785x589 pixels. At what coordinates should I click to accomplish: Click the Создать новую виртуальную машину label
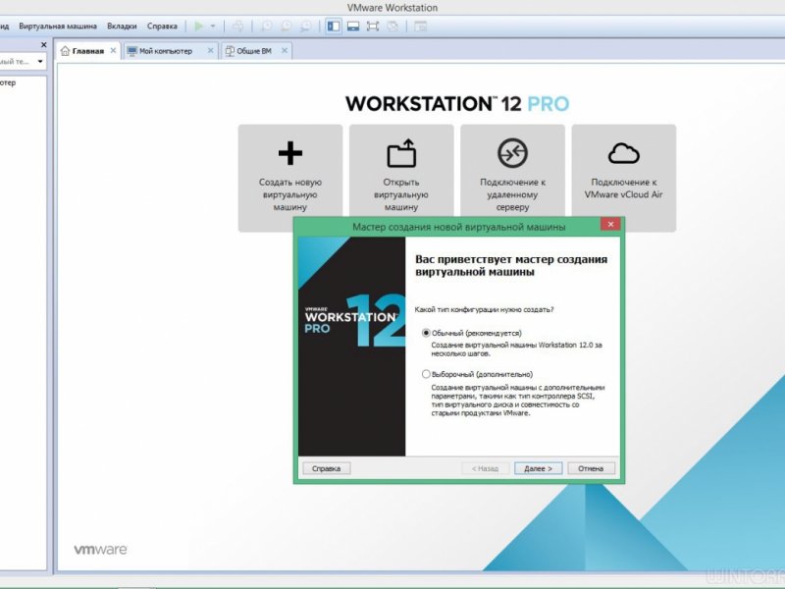290,194
